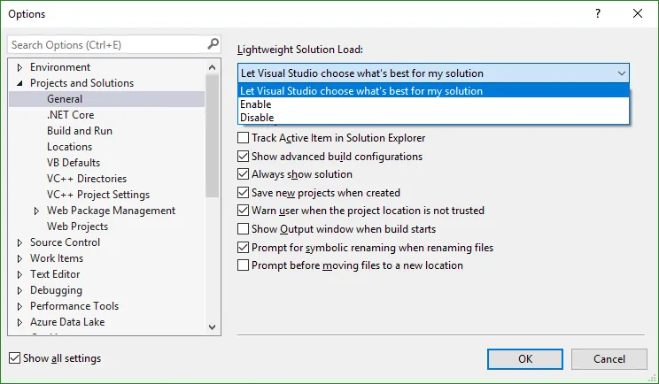The image size is (659, 384).
Task: Select Environment in the tree
Action: pos(60,67)
